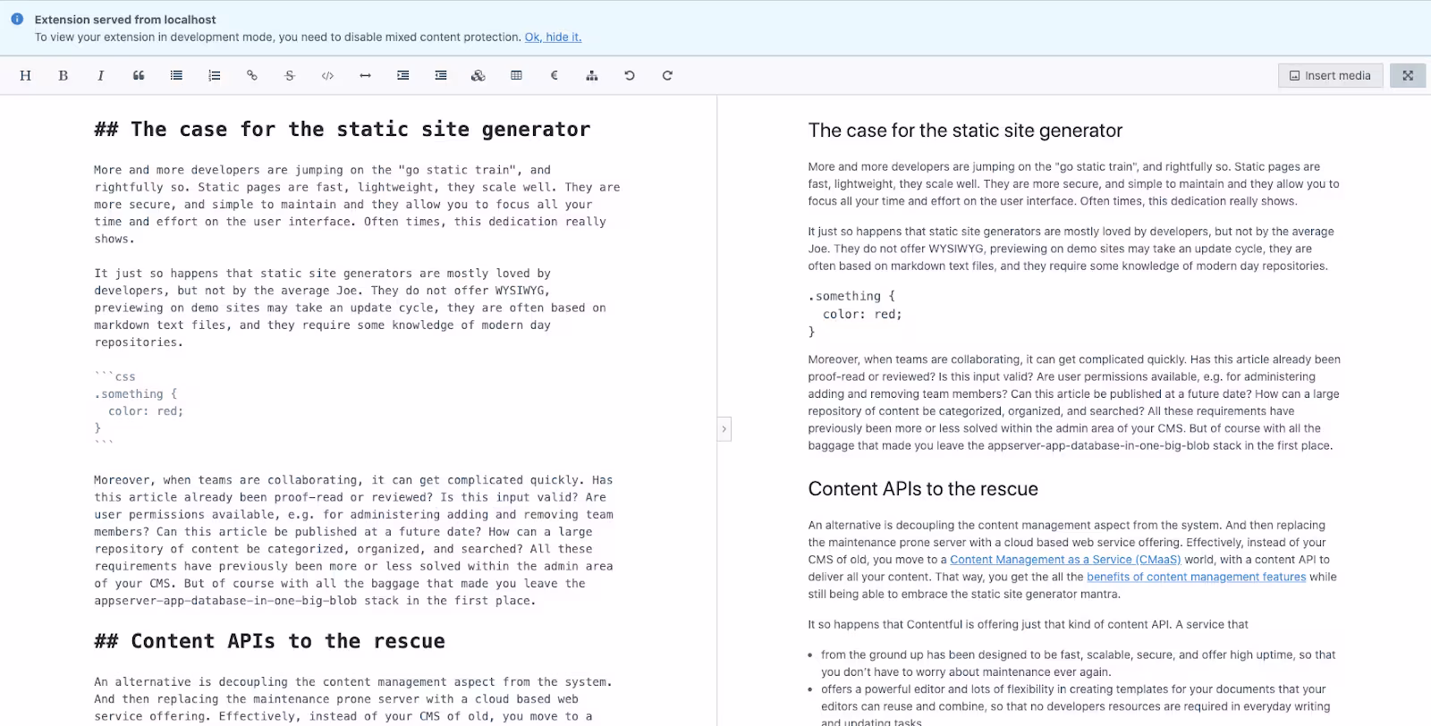The height and width of the screenshot is (726, 1431).
Task: Toggle fullscreen zen mode
Action: (x=1408, y=76)
